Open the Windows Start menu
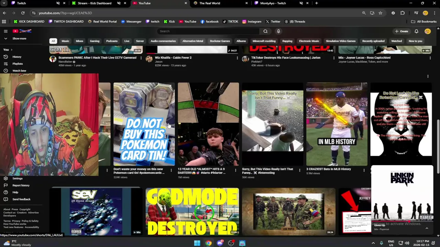 click(x=197, y=243)
